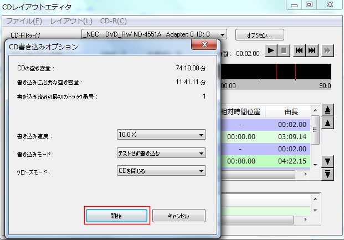
Task: Skip to previous track button
Action: [x=299, y=50]
